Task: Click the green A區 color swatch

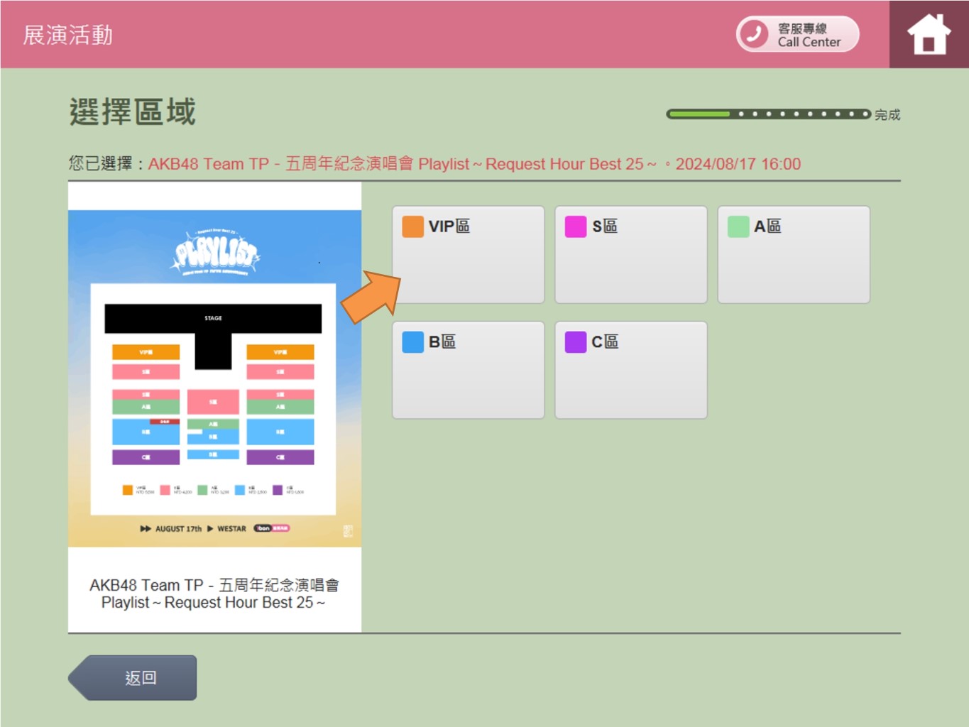Action: pyautogui.click(x=738, y=226)
